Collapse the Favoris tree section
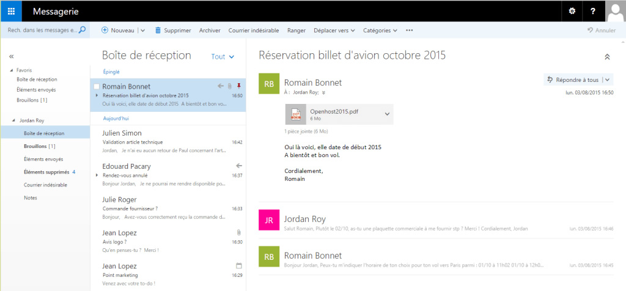 [x=11, y=70]
